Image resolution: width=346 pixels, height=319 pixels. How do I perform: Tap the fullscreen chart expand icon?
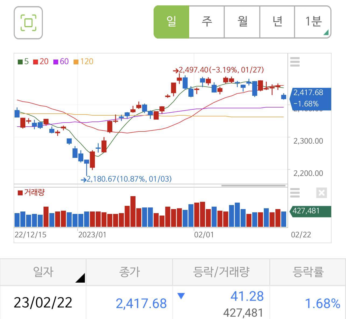[x=28, y=23]
